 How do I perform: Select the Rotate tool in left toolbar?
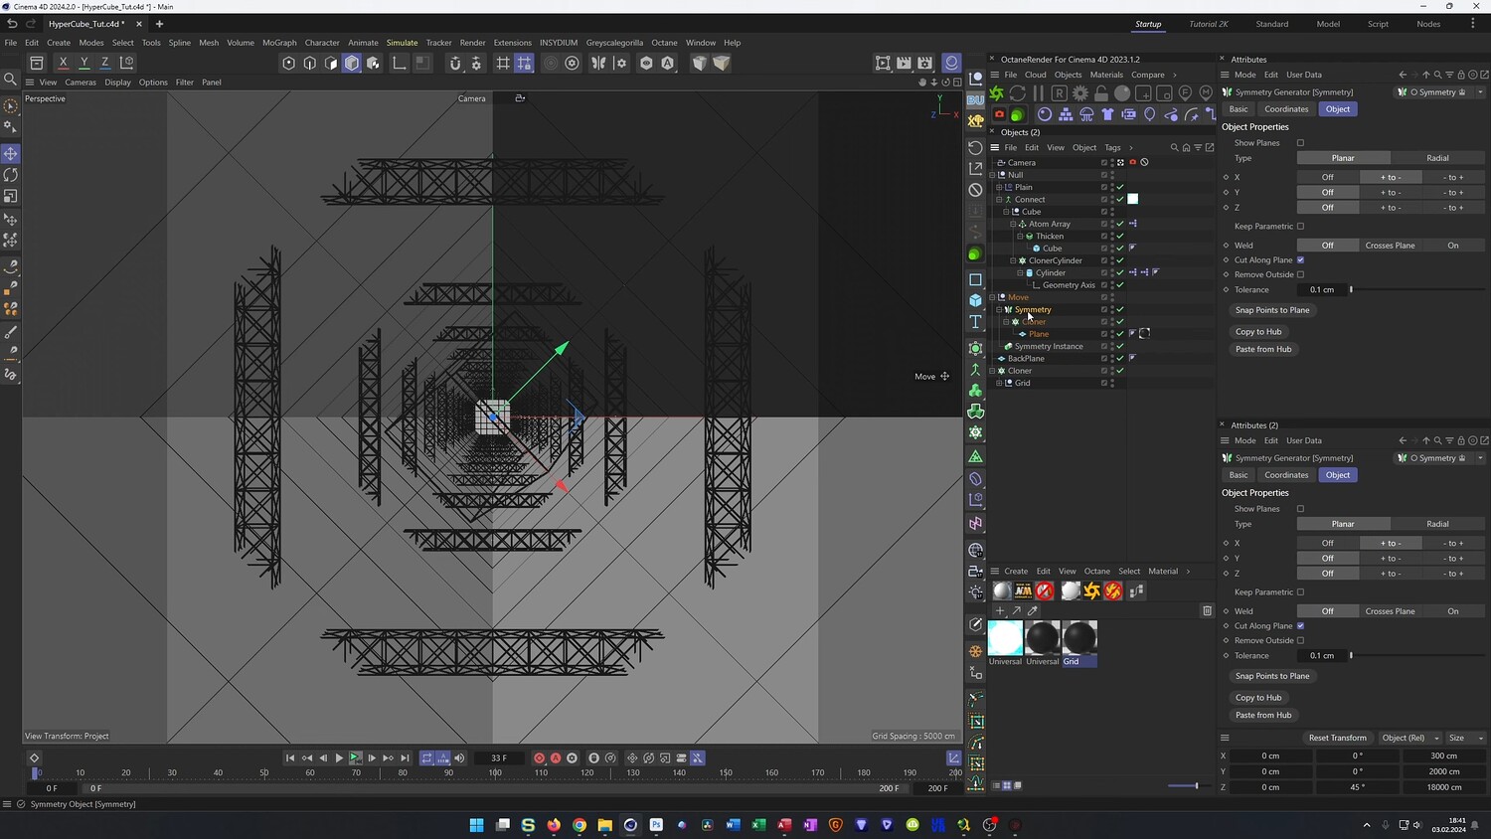point(11,175)
